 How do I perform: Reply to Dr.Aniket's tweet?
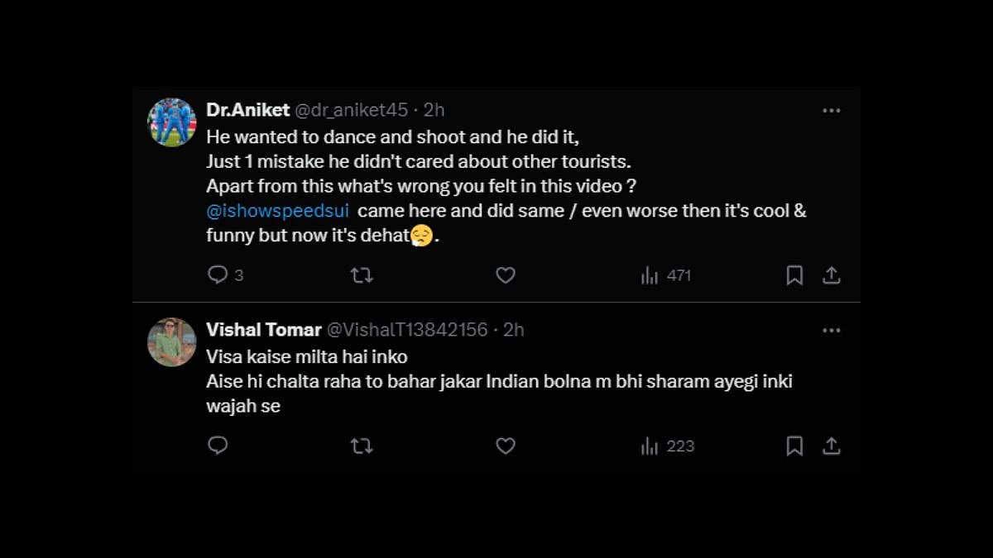(218, 275)
